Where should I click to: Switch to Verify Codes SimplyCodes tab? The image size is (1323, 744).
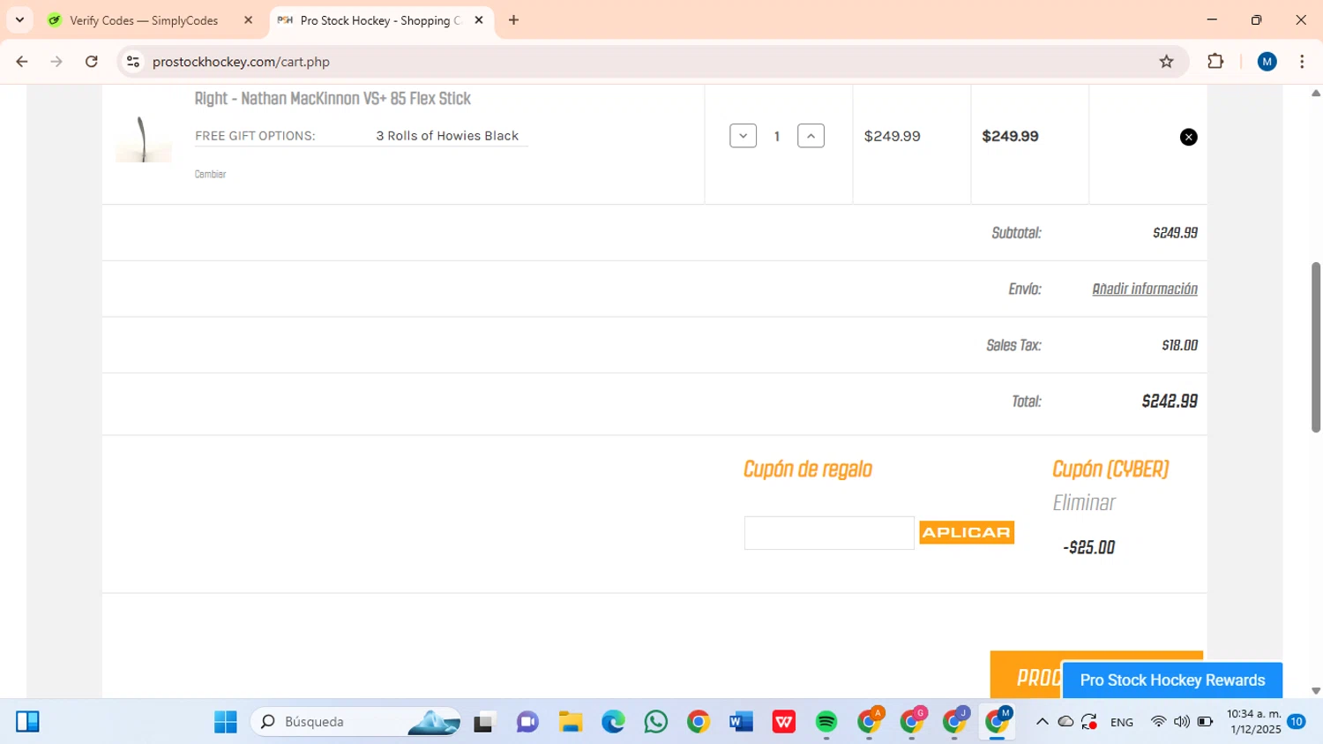coord(144,20)
